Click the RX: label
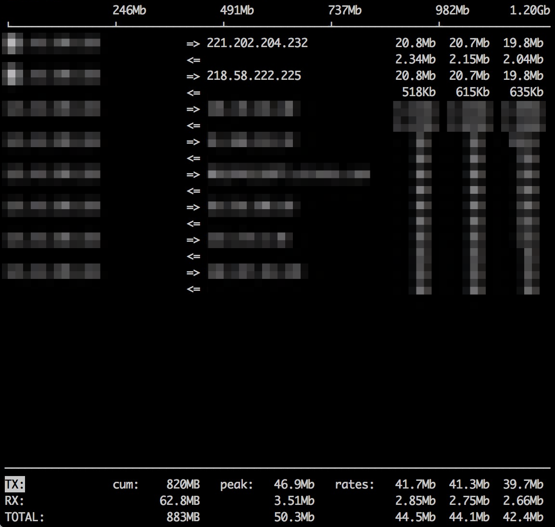The image size is (555, 527). point(14,501)
